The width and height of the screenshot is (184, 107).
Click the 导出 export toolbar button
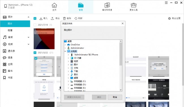click(x=55, y=18)
